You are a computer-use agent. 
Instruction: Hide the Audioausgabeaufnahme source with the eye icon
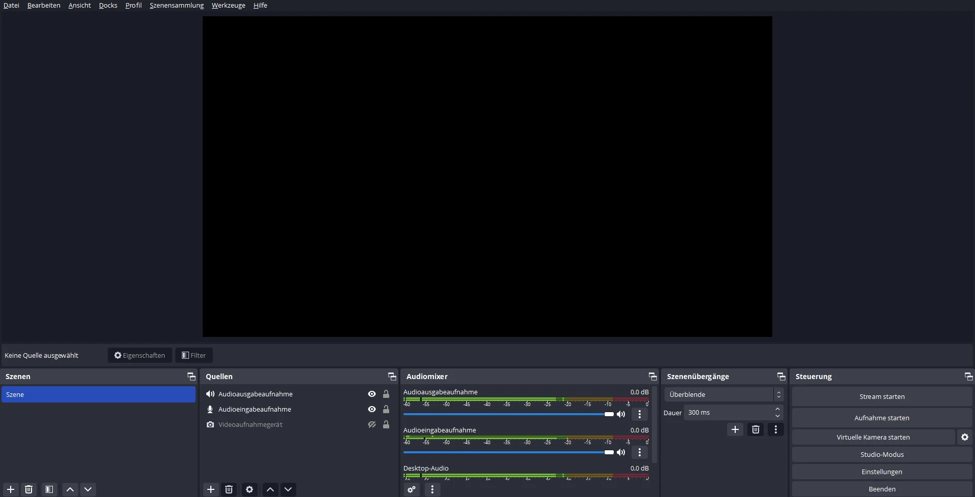pos(372,394)
